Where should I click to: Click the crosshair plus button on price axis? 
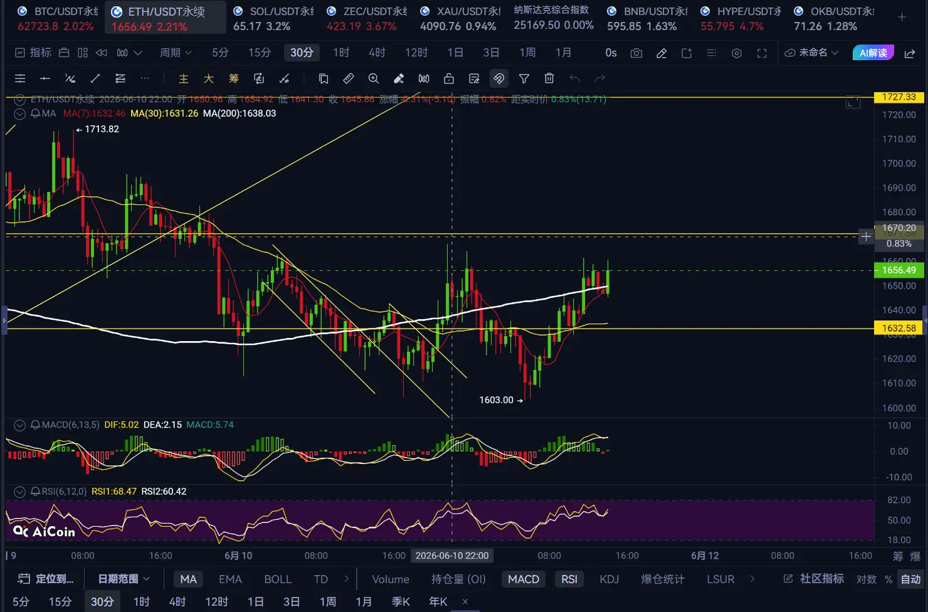pos(866,236)
